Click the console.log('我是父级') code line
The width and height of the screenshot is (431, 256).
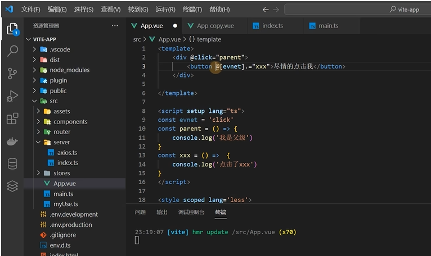tap(212, 138)
